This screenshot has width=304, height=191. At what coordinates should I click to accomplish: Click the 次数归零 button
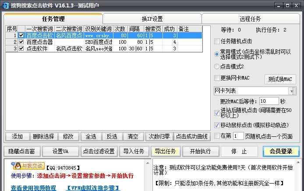[159, 136]
